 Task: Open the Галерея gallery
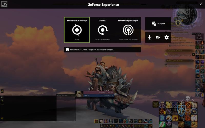click(158, 24)
